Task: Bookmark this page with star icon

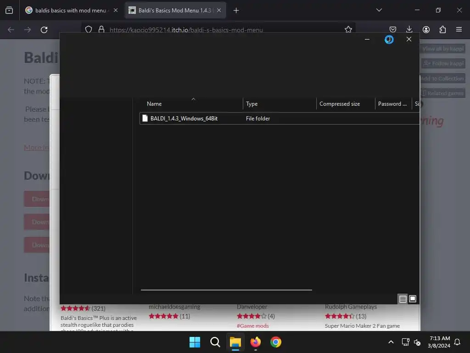Action: [x=348, y=29]
